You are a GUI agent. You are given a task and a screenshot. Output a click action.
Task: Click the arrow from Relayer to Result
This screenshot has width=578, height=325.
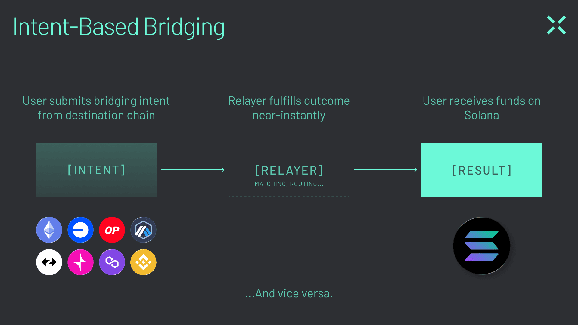click(385, 170)
